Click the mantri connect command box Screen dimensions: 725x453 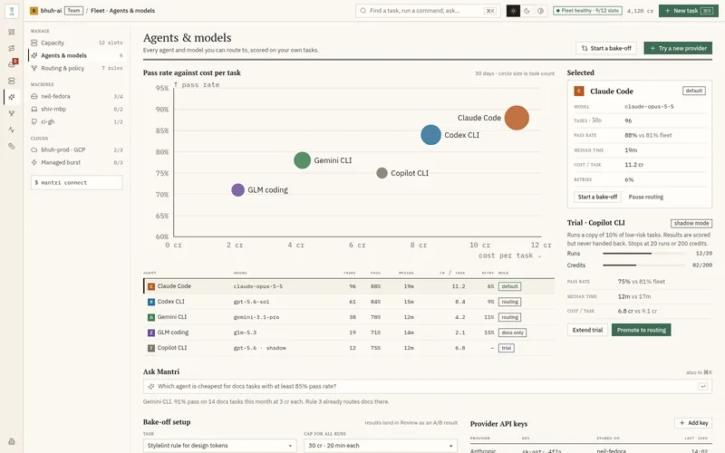click(77, 183)
